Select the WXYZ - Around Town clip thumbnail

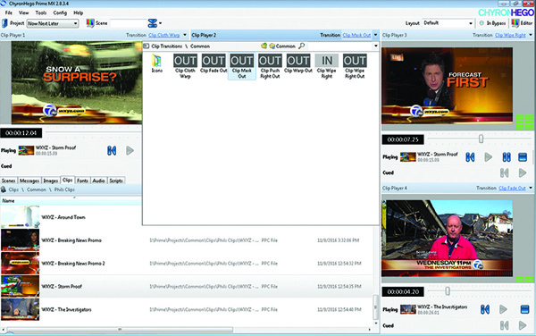[21, 217]
